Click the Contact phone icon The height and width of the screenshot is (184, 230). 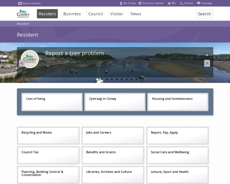(181, 3)
